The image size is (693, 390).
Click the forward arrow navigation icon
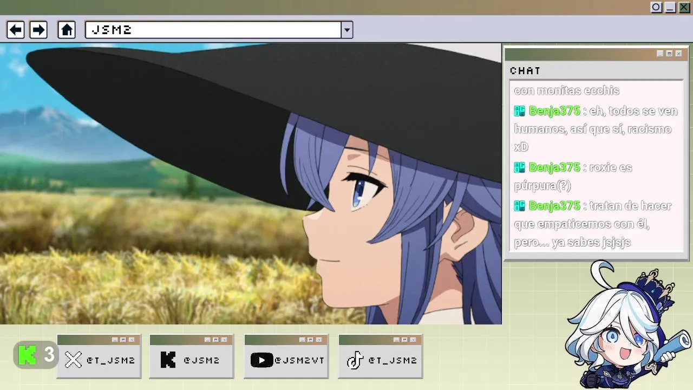click(x=38, y=30)
